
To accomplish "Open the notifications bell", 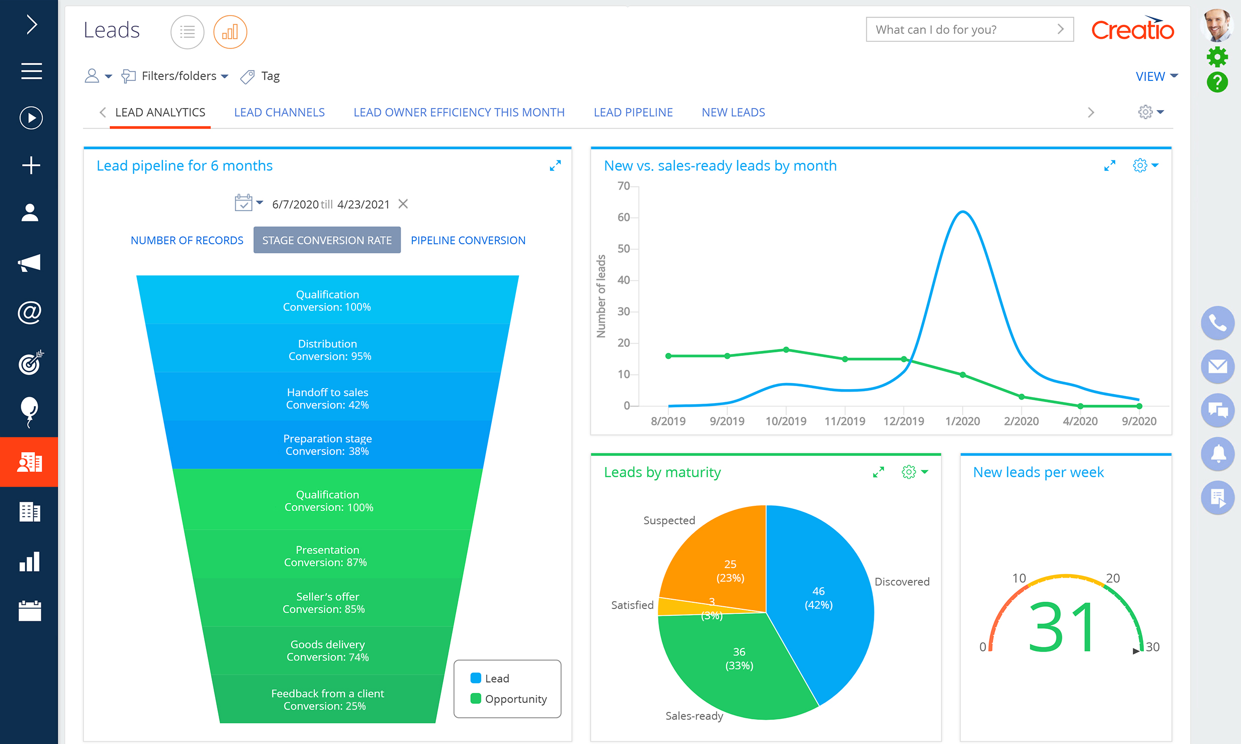I will [1217, 454].
